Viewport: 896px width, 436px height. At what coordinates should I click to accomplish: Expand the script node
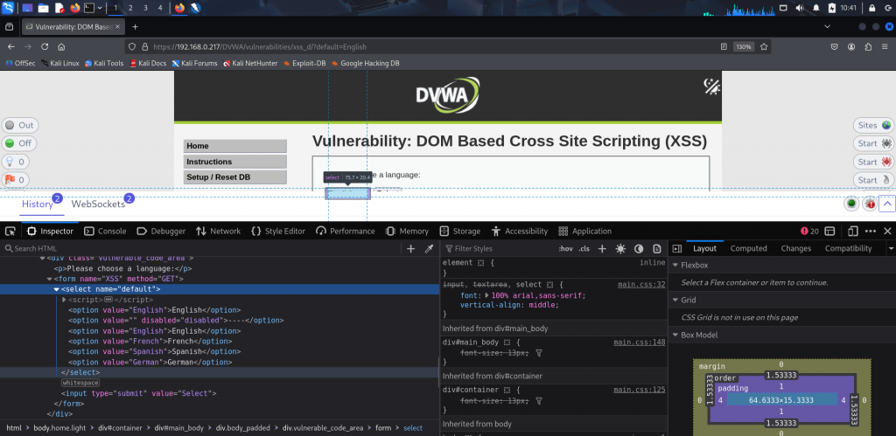pyautogui.click(x=64, y=300)
